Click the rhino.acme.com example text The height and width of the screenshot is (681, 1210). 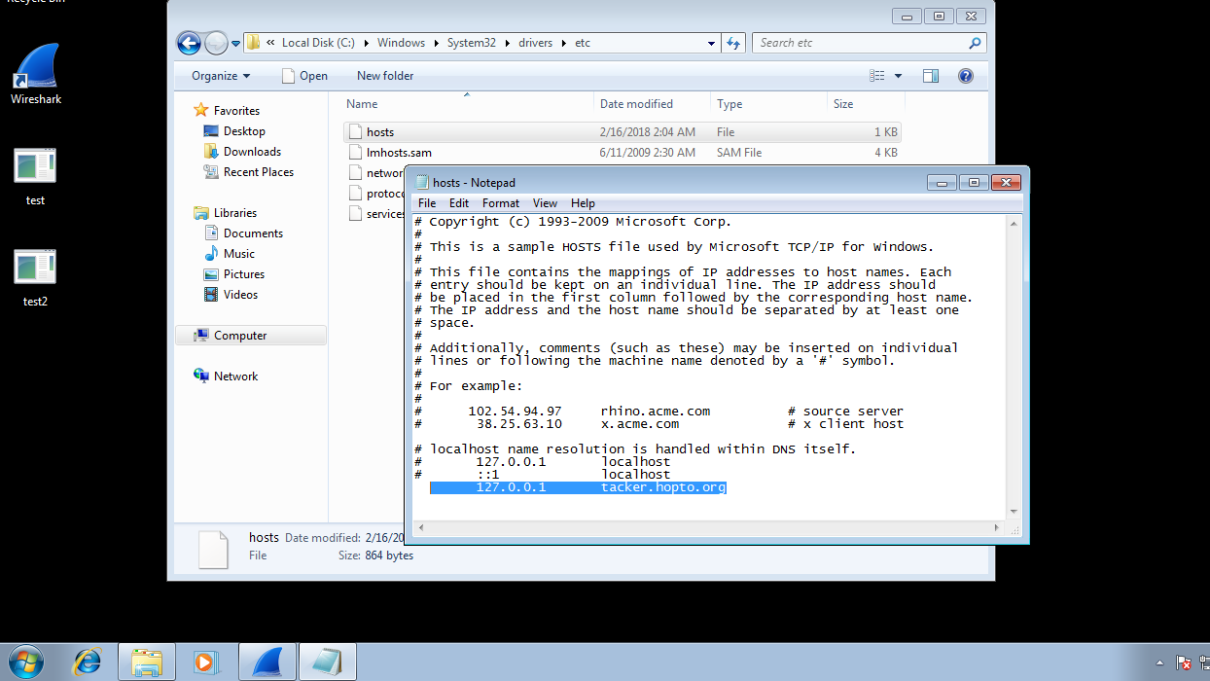coord(656,412)
